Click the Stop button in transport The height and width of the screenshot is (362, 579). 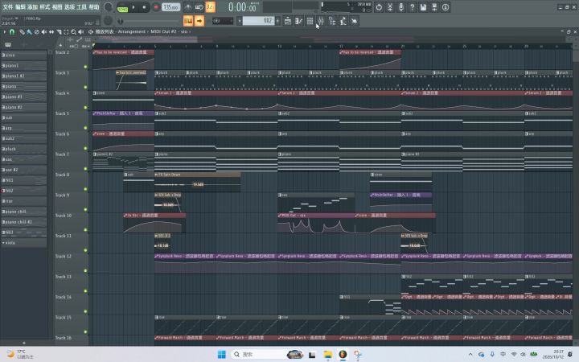click(x=144, y=7)
